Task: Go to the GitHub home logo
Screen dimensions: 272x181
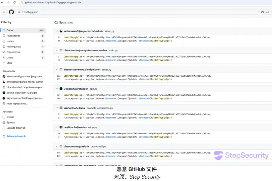Action: (x=12, y=12)
